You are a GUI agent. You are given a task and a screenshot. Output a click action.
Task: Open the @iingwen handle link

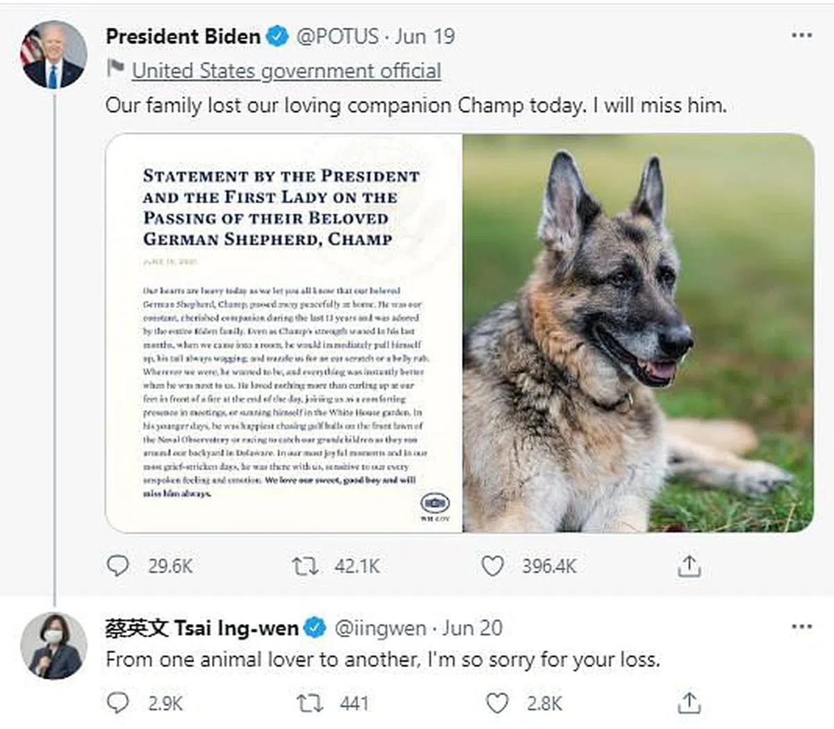[380, 628]
